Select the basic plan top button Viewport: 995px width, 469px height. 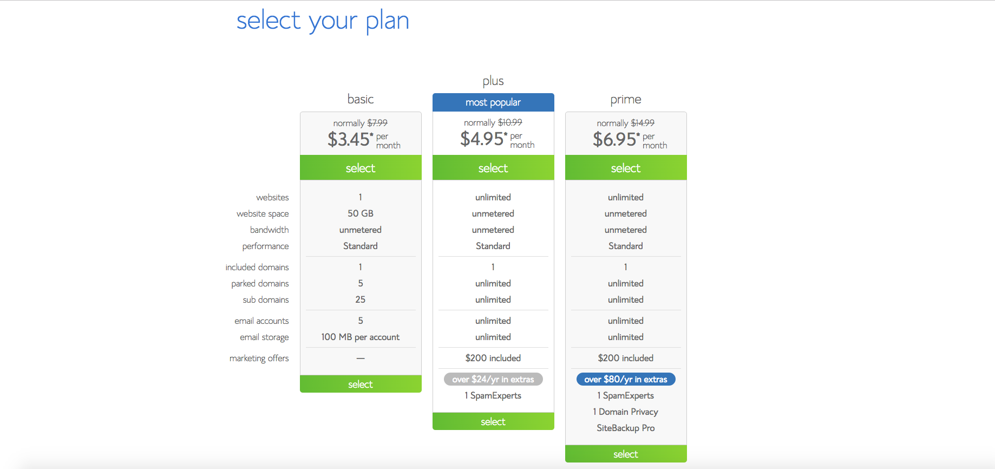tap(361, 168)
